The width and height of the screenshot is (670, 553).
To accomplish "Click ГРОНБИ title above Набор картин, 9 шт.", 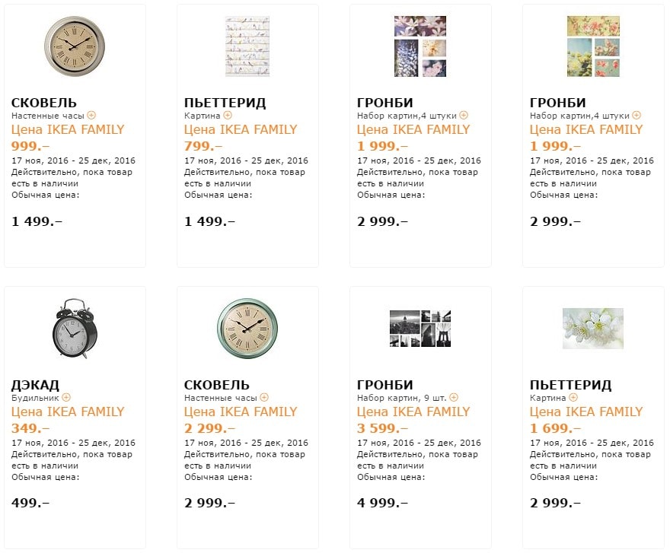I will click(x=384, y=385).
